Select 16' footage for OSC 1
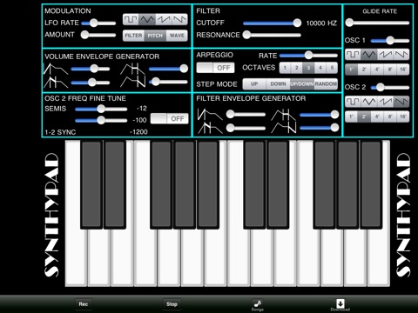The width and height of the screenshot is (418, 313). 403,70
